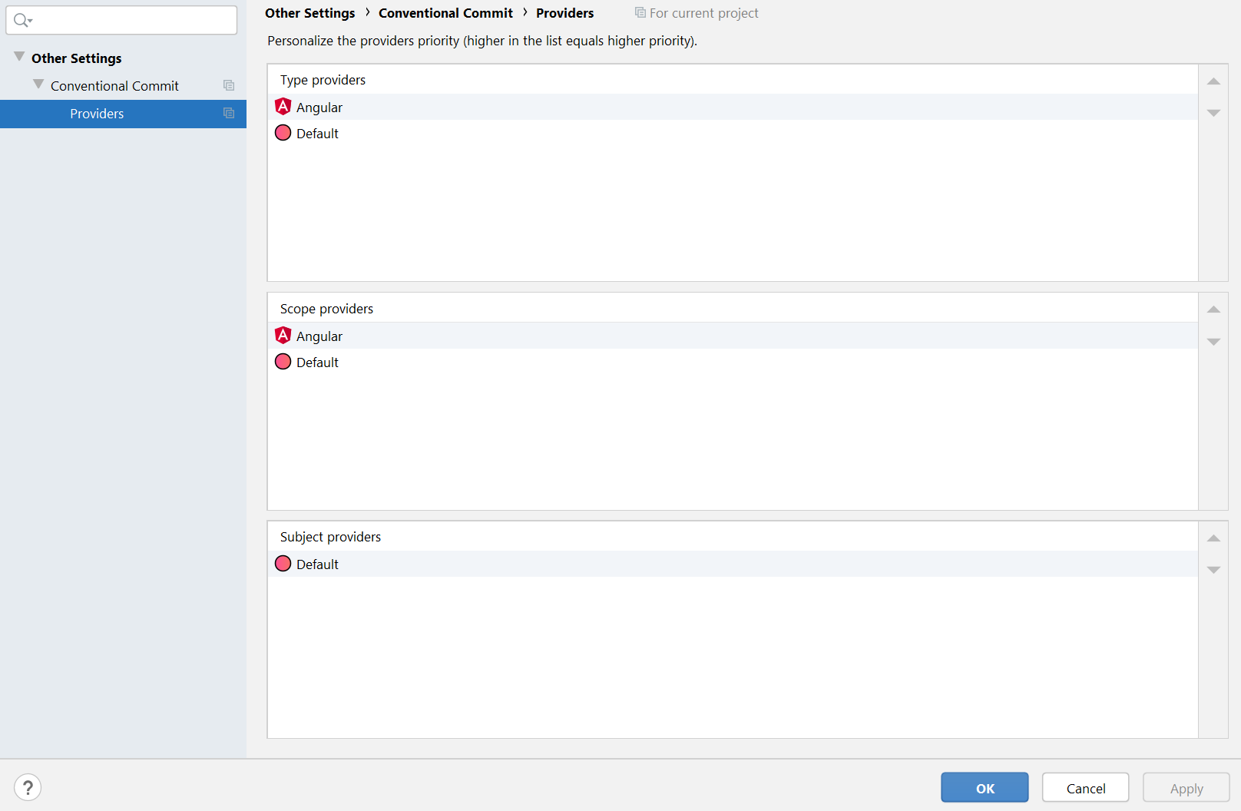Move Type provider down with arrow
The image size is (1241, 811).
tap(1213, 113)
